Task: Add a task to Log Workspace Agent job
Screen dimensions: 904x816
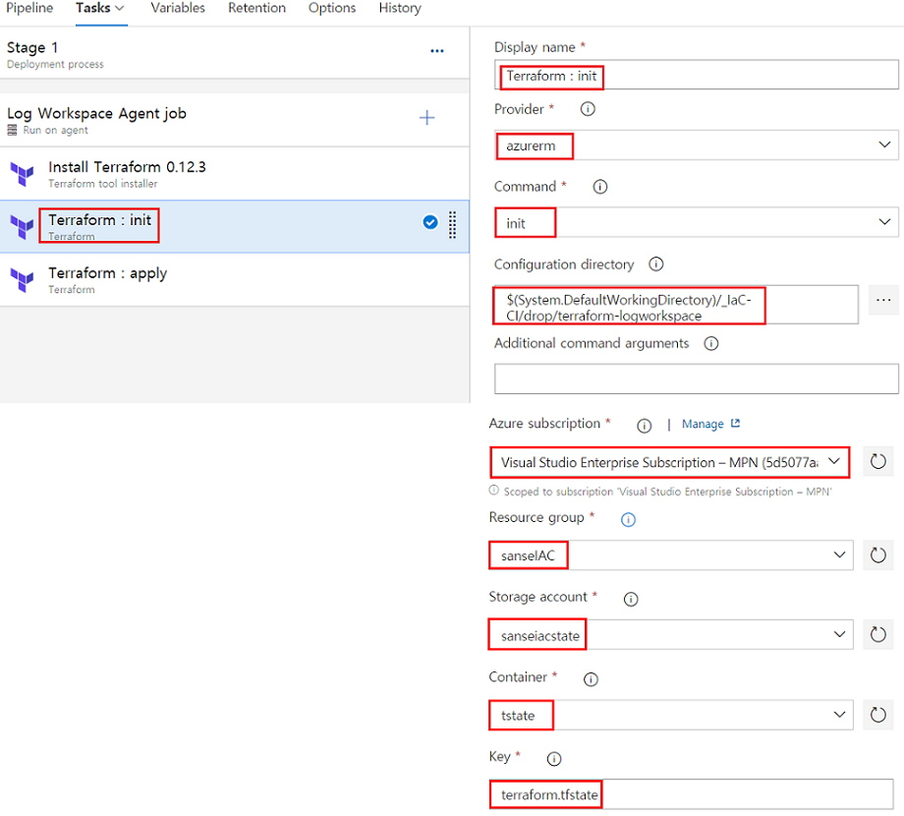Action: pos(426,118)
